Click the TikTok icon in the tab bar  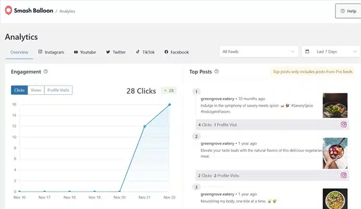click(x=137, y=51)
